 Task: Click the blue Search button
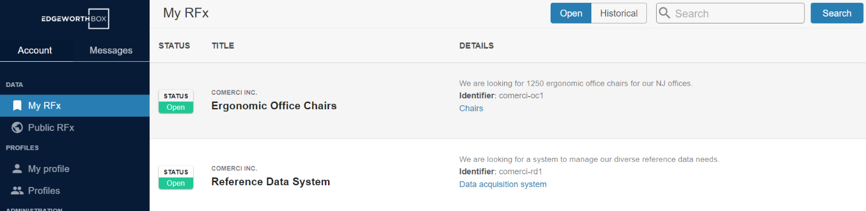[837, 13]
